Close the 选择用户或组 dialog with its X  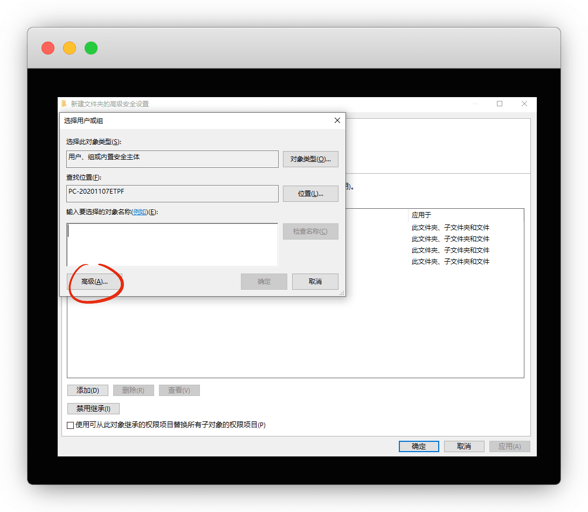[337, 121]
